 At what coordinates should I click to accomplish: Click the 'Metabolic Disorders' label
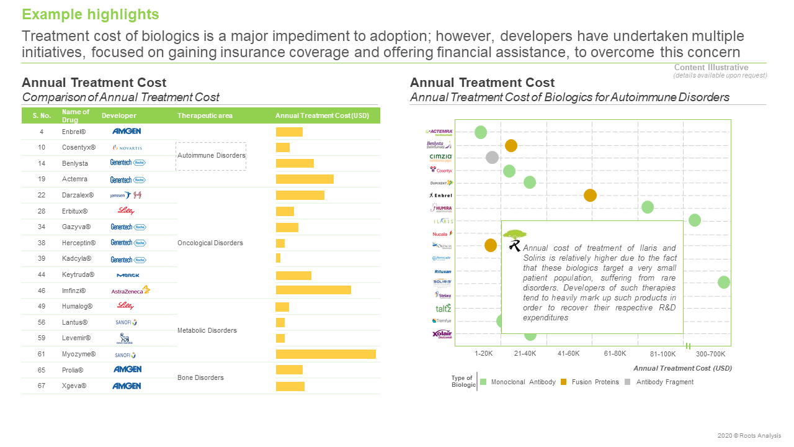coord(207,330)
